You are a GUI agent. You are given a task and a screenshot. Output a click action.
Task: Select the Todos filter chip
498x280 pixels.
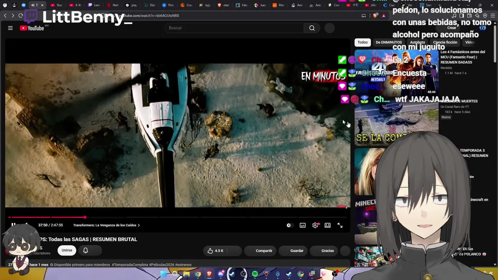(363, 42)
